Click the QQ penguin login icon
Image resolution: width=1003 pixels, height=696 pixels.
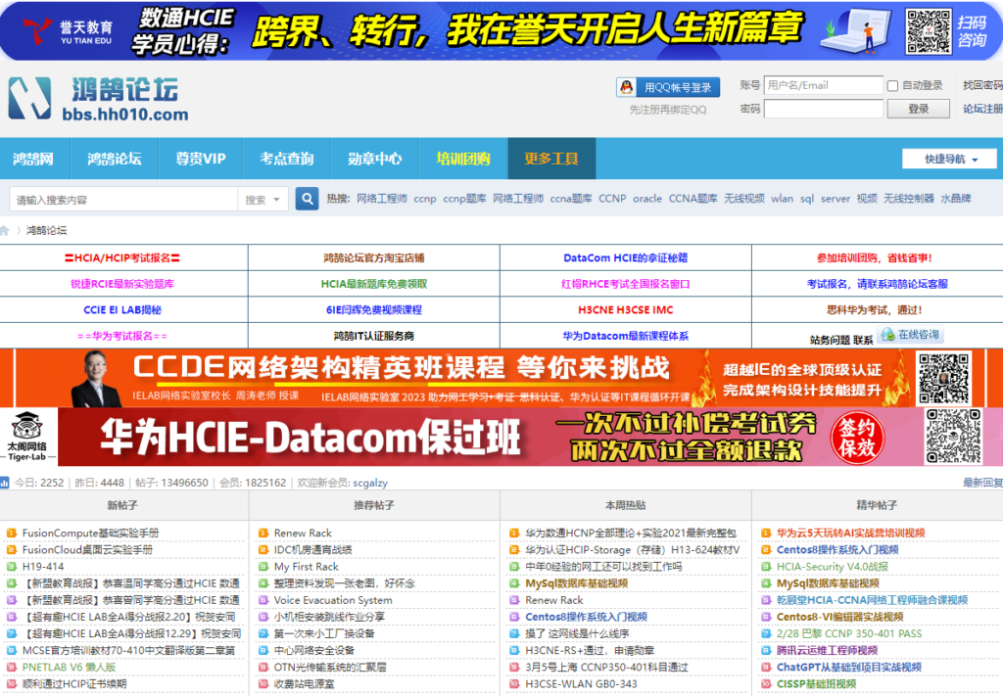[x=626, y=87]
